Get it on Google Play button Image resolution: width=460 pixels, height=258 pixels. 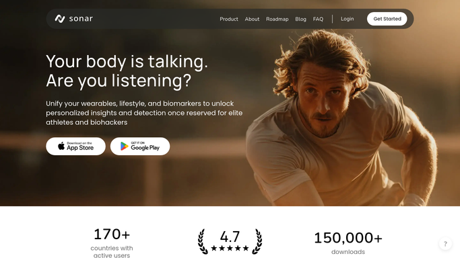[140, 146]
